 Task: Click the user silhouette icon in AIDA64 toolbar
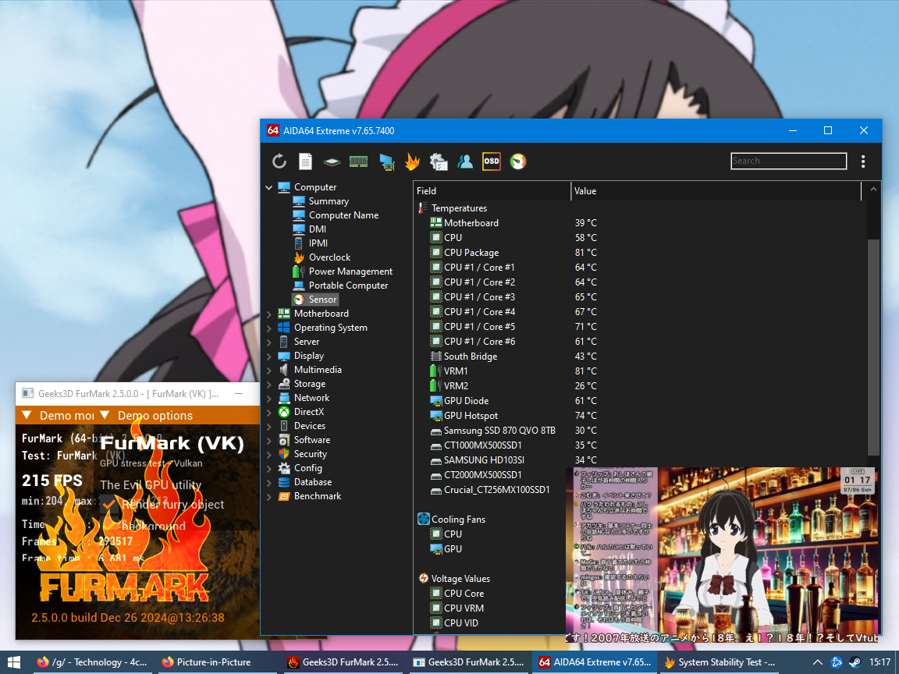[465, 161]
